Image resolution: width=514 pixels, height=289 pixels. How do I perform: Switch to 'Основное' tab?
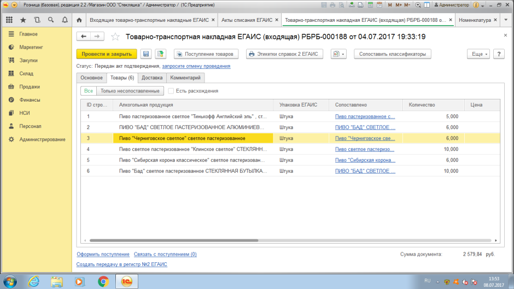pyautogui.click(x=91, y=78)
